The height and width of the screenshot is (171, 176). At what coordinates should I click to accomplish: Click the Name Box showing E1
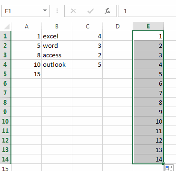pos(26,11)
